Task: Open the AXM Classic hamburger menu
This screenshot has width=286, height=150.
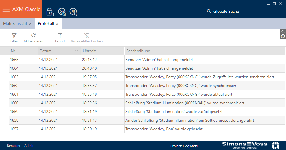Action: (6, 9)
